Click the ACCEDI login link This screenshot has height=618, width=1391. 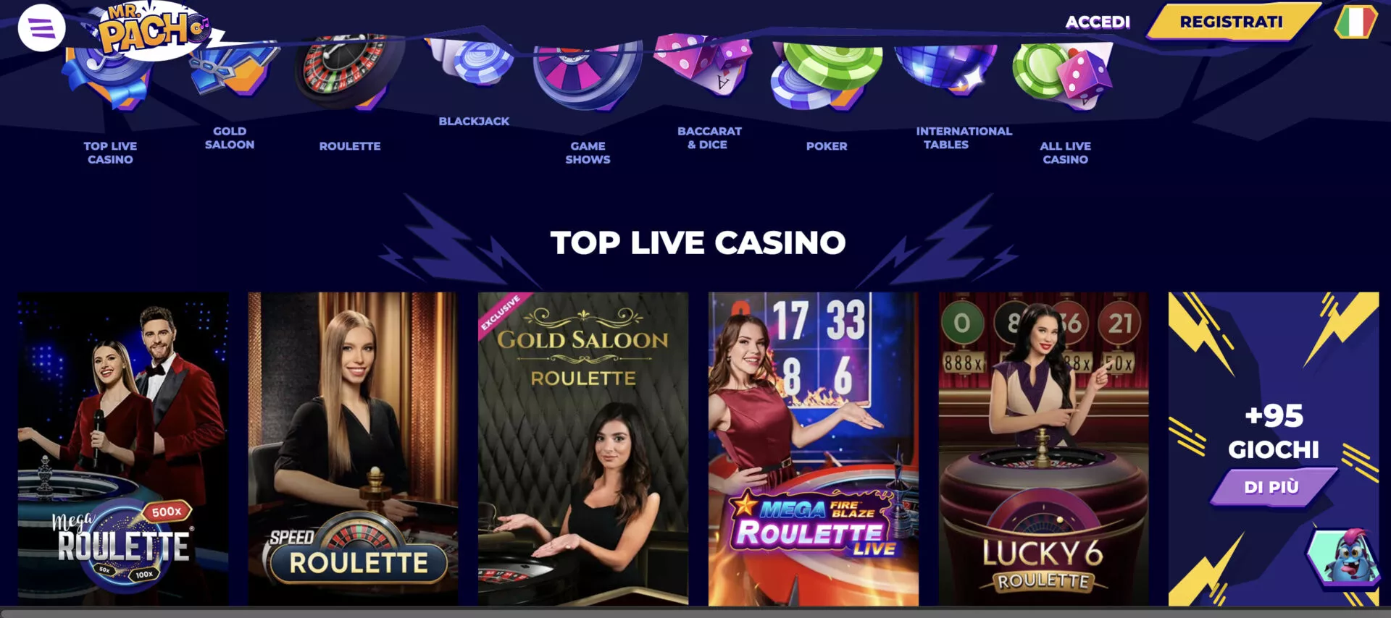(1098, 22)
